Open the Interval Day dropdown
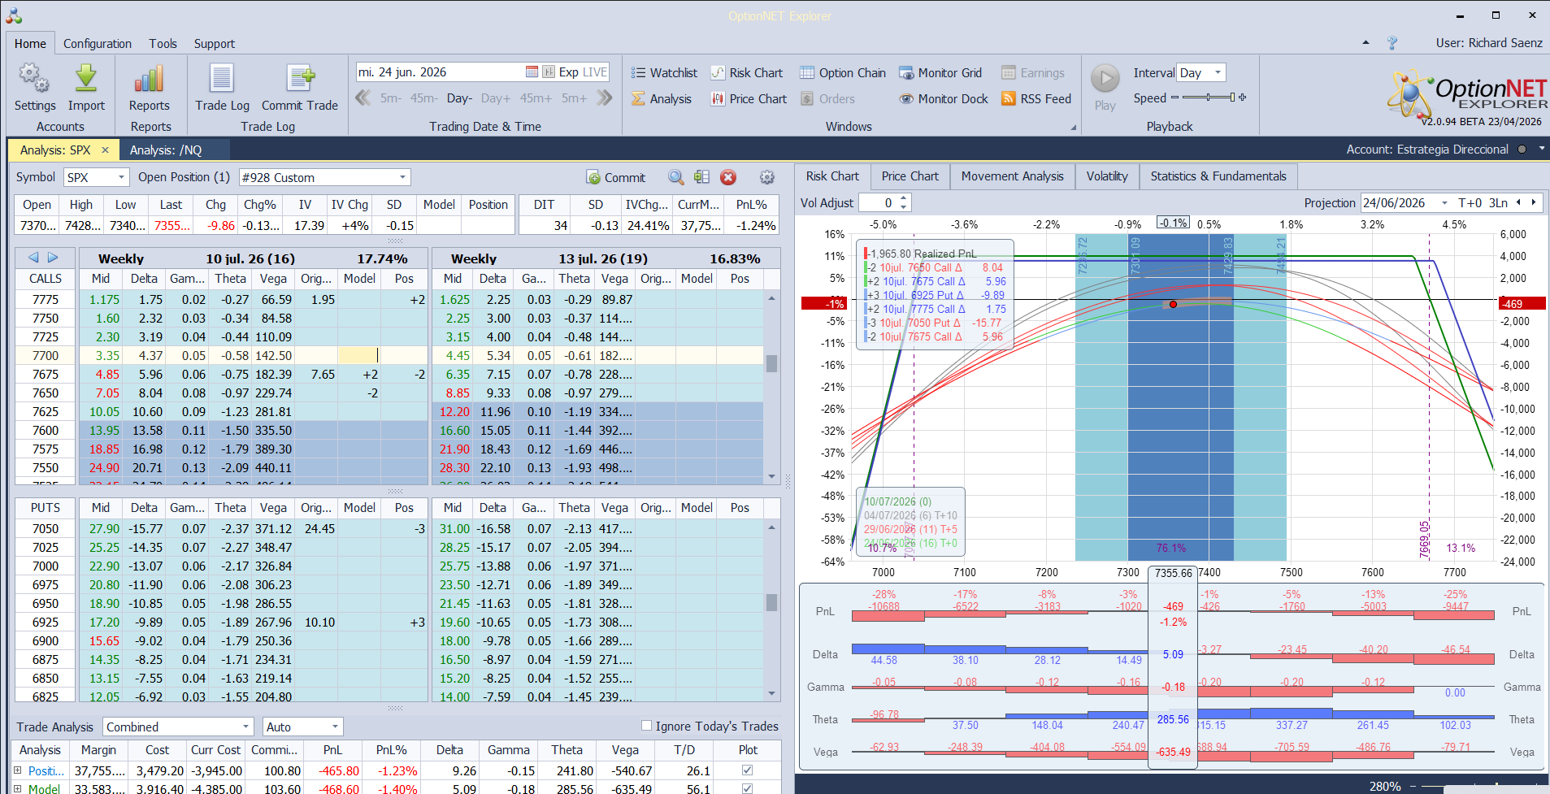 coord(1218,72)
